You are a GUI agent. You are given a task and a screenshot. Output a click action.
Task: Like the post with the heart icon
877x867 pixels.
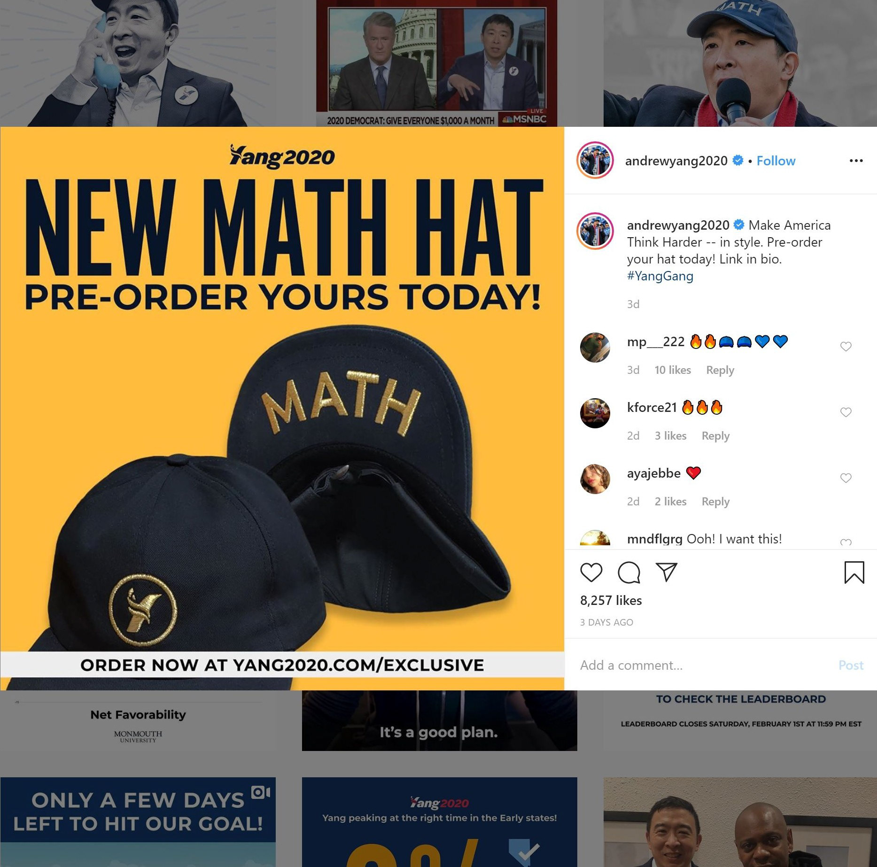591,573
